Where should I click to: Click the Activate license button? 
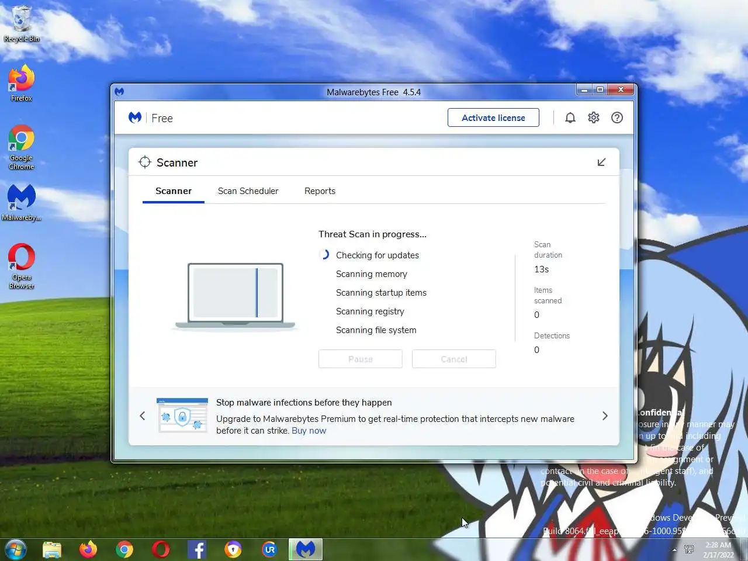click(493, 117)
